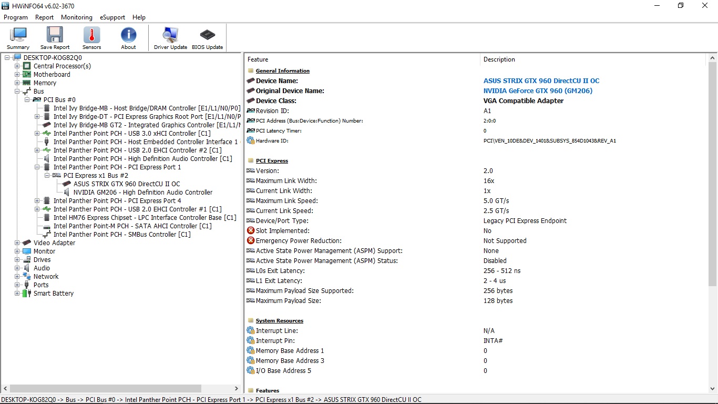Select NVIDIA GM206 High Definition Audio Controller
The height and width of the screenshot is (404, 718).
pyautogui.click(x=143, y=193)
